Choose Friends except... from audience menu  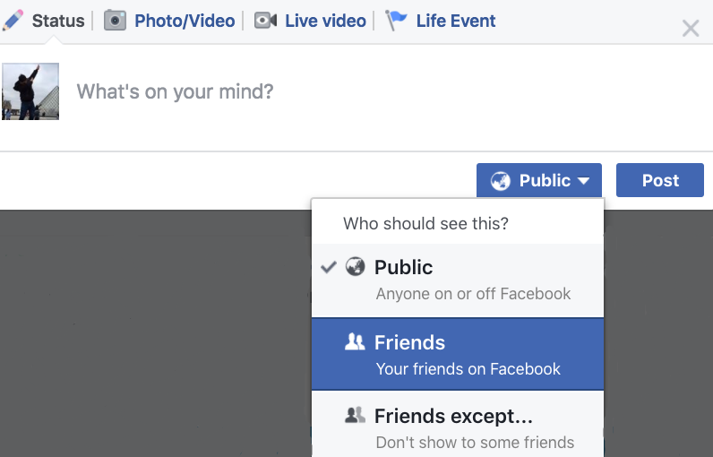click(458, 427)
